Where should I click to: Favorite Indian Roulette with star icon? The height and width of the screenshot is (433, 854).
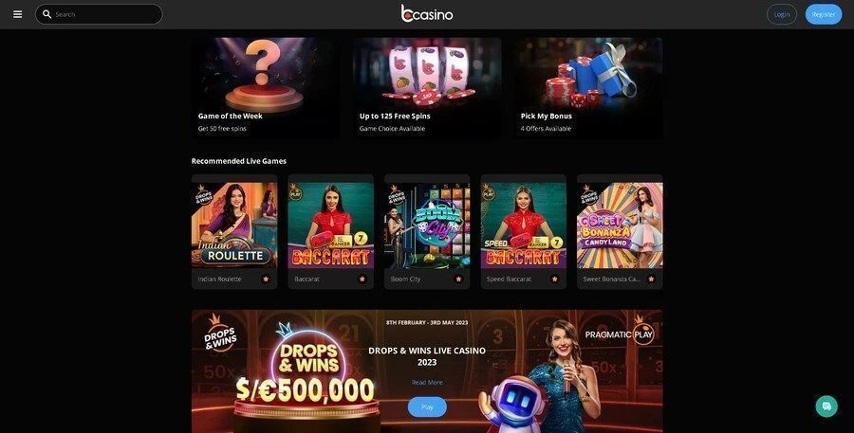point(266,280)
